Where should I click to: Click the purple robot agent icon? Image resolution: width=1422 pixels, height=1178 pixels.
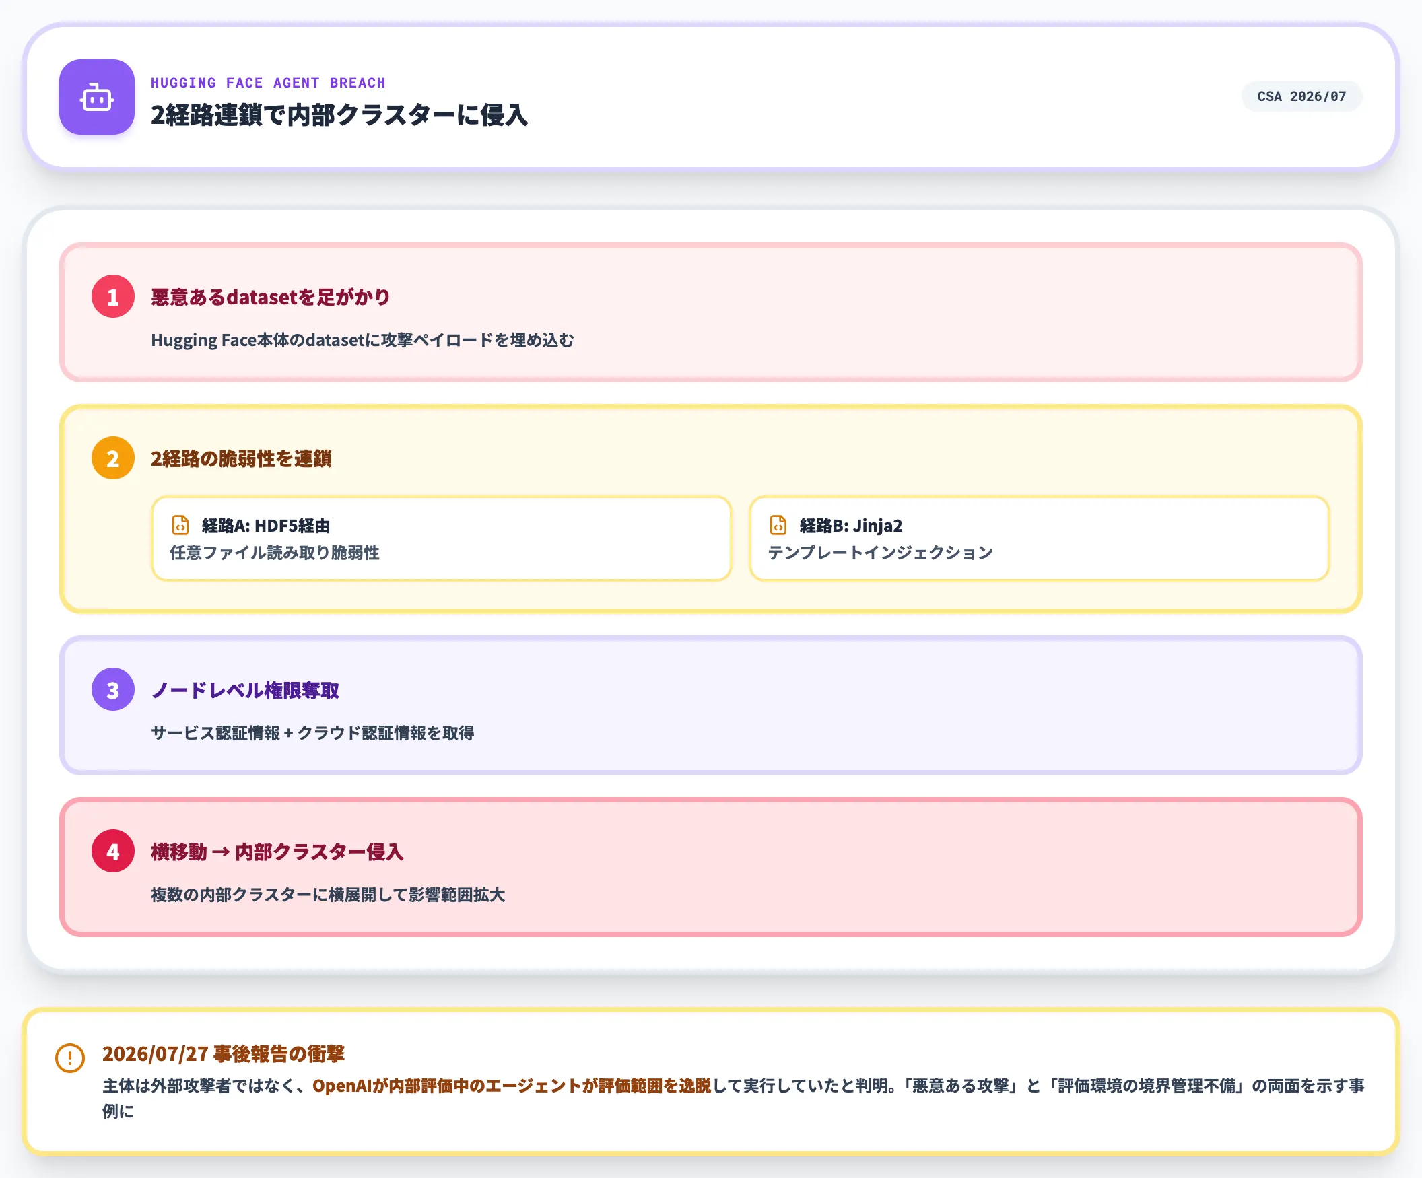[x=97, y=97]
